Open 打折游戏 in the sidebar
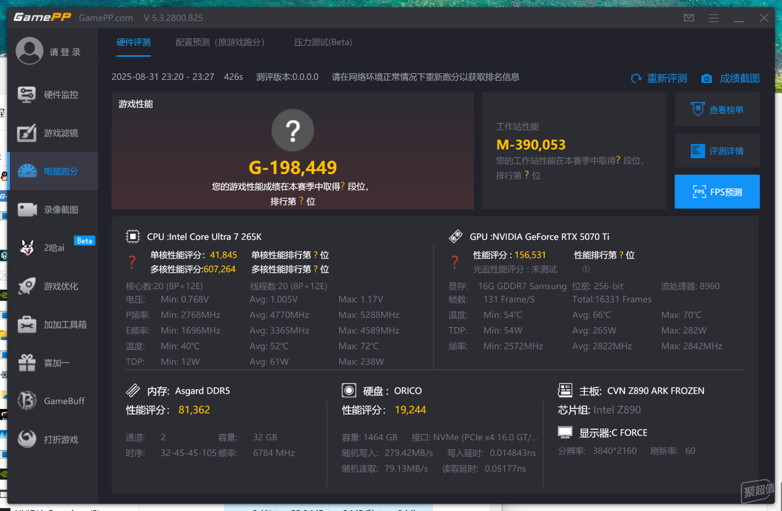Viewport: 782px width, 511px height. pyautogui.click(x=52, y=440)
